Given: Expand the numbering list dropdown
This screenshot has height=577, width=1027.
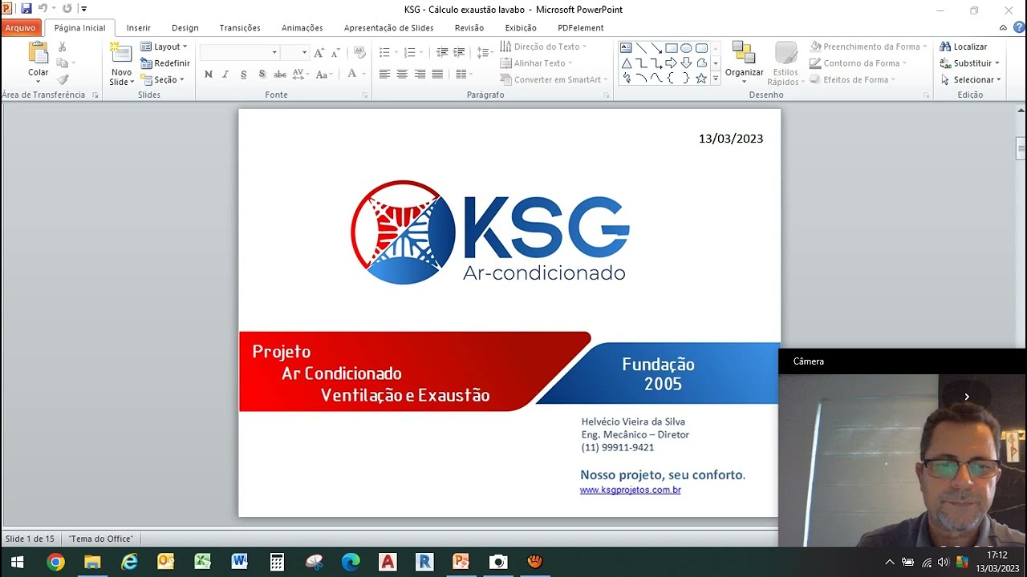Looking at the screenshot, I should [x=422, y=53].
